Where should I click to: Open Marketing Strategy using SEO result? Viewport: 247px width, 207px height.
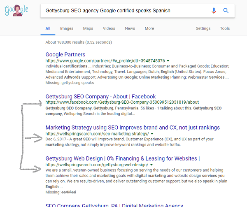click(x=133, y=128)
